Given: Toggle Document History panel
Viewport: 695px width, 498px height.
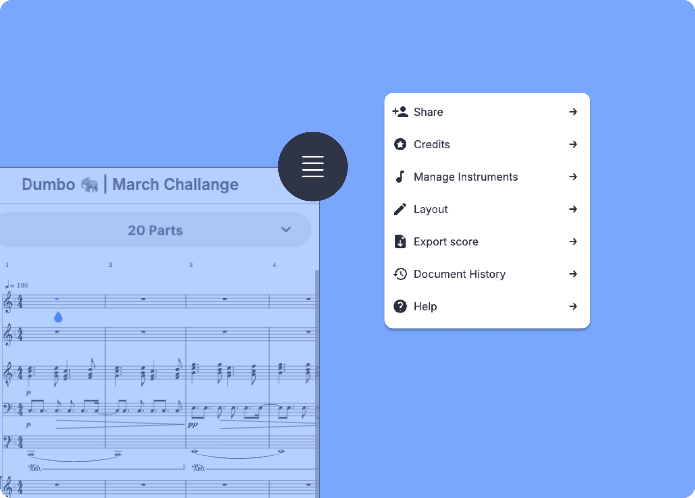Looking at the screenshot, I should tap(486, 274).
